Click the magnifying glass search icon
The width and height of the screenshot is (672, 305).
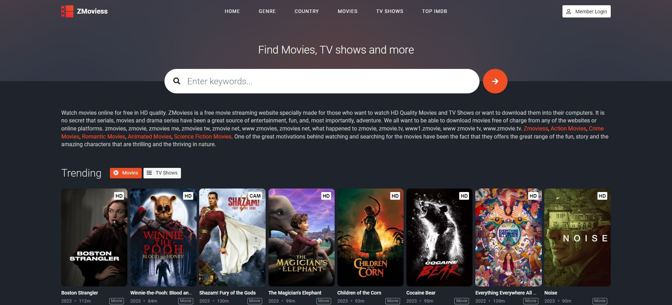point(177,81)
